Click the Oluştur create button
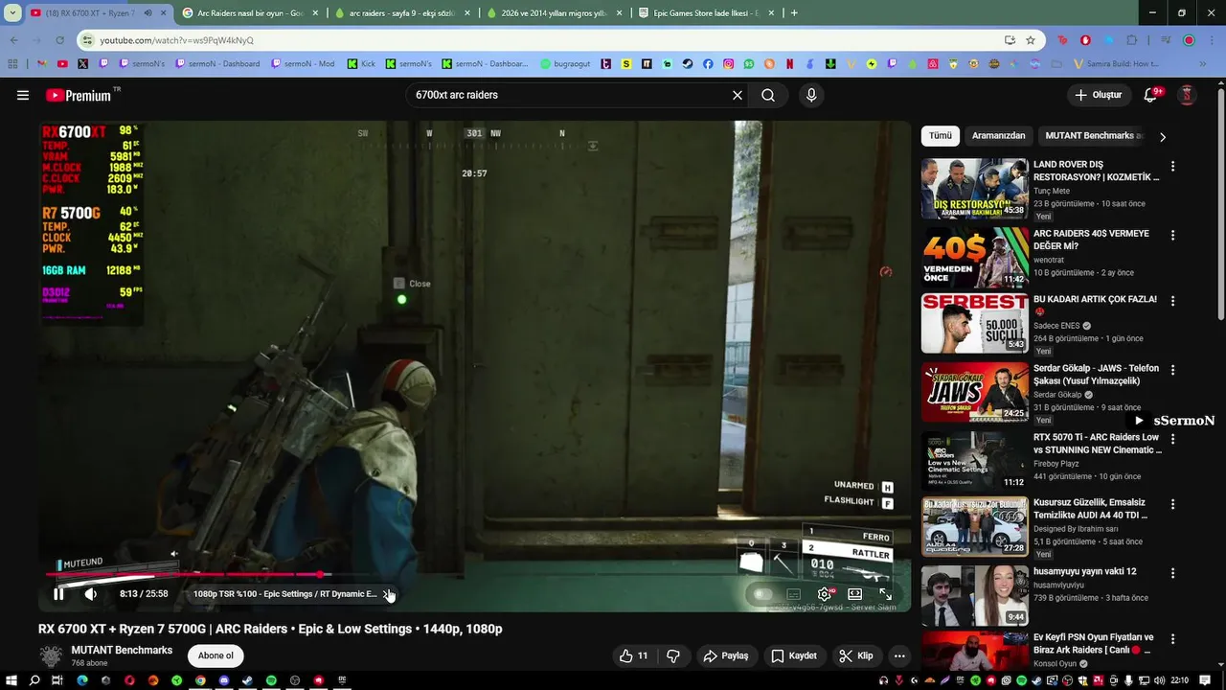The width and height of the screenshot is (1226, 690). tap(1098, 95)
